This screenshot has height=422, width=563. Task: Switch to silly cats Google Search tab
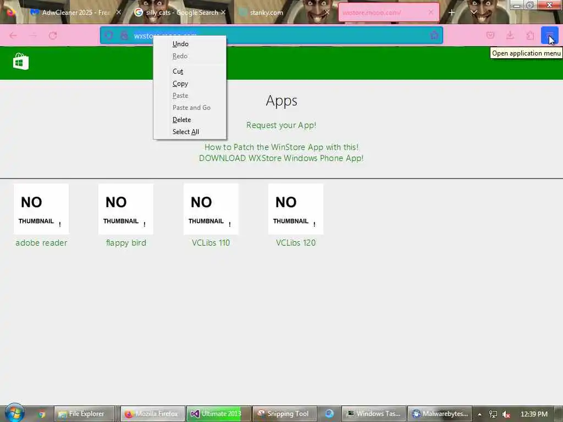coord(180,13)
